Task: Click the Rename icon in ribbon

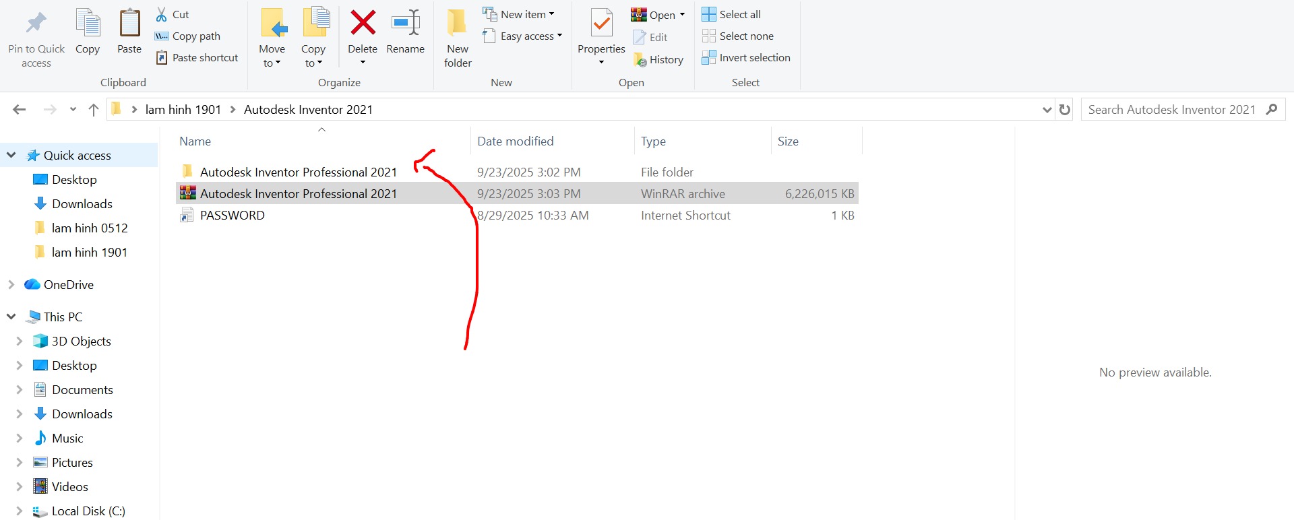Action: coord(405,24)
